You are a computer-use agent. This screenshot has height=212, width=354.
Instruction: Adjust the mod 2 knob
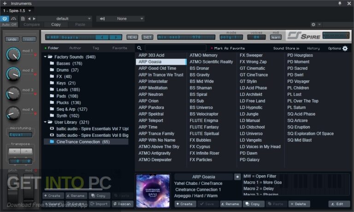13,74
